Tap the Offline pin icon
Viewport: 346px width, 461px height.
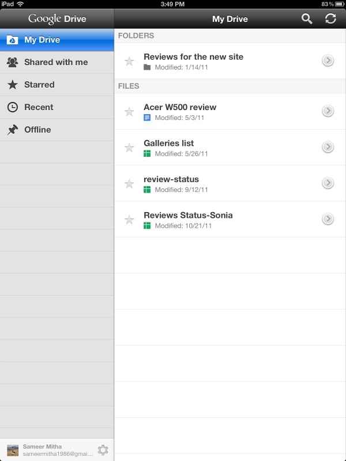click(12, 130)
